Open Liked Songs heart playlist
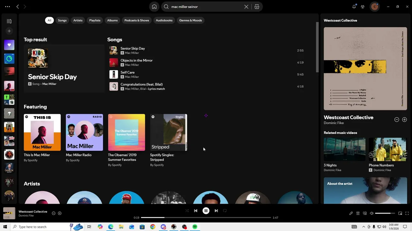 click(9, 45)
